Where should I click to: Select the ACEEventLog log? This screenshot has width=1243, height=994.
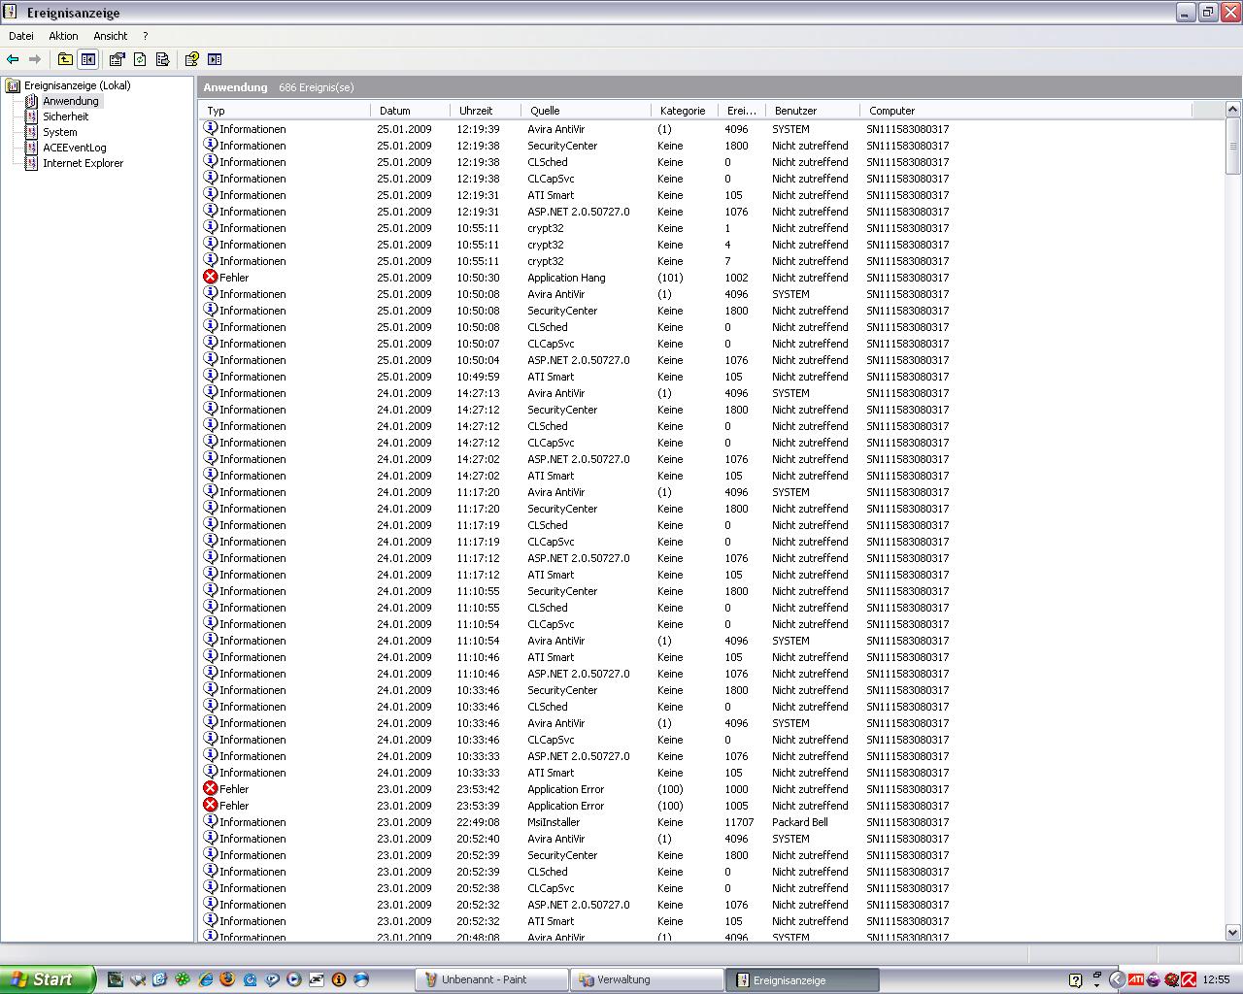point(74,148)
